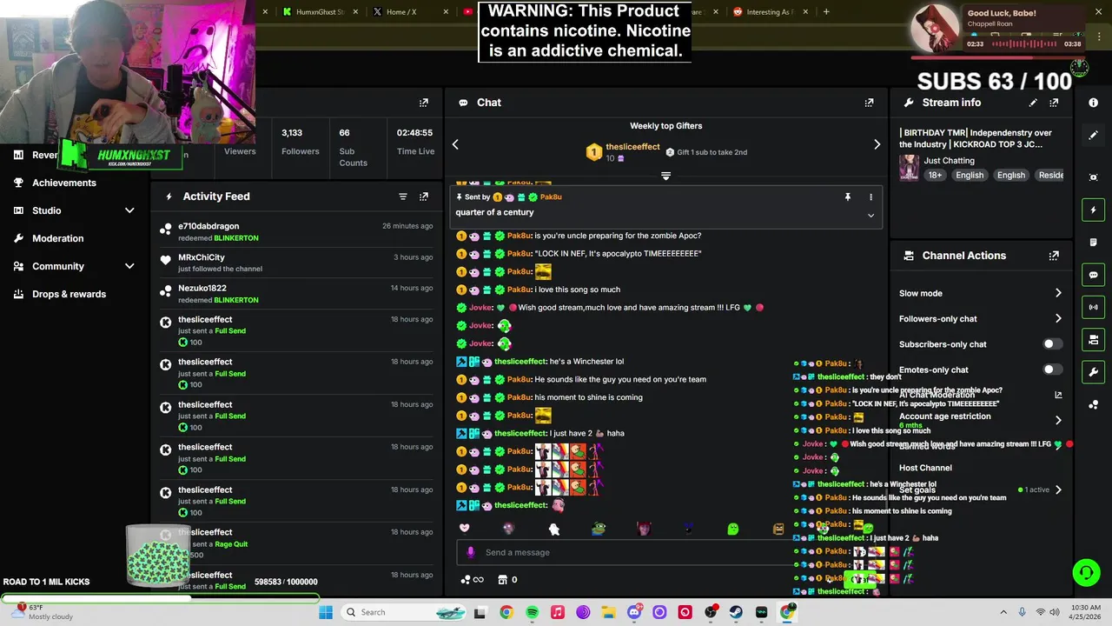The image size is (1112, 626).
Task: Click the Just Chatting category thumbnail
Action: (910, 168)
